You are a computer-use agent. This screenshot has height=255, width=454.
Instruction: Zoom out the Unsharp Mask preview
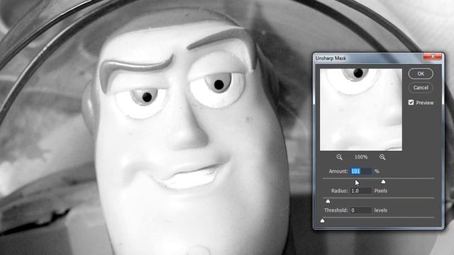(x=339, y=157)
